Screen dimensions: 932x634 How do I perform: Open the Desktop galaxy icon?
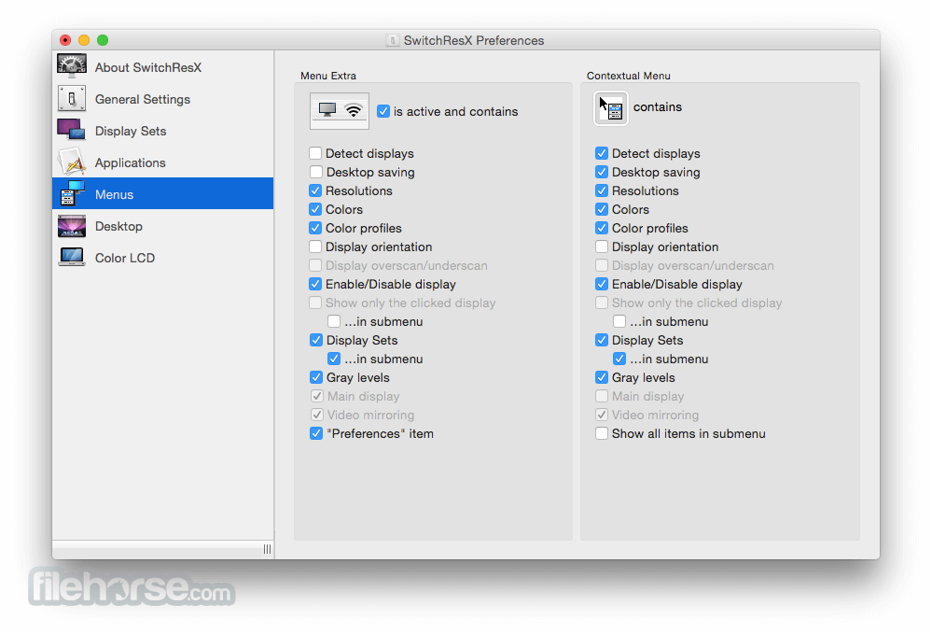[72, 226]
